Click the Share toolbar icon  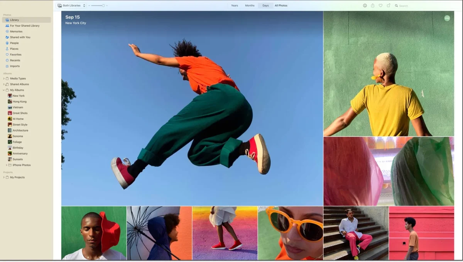coord(373,5)
